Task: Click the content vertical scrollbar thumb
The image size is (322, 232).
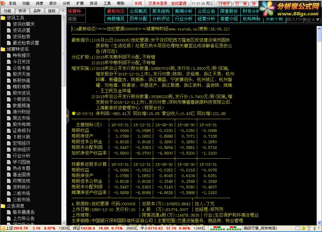Action: (x=319, y=36)
